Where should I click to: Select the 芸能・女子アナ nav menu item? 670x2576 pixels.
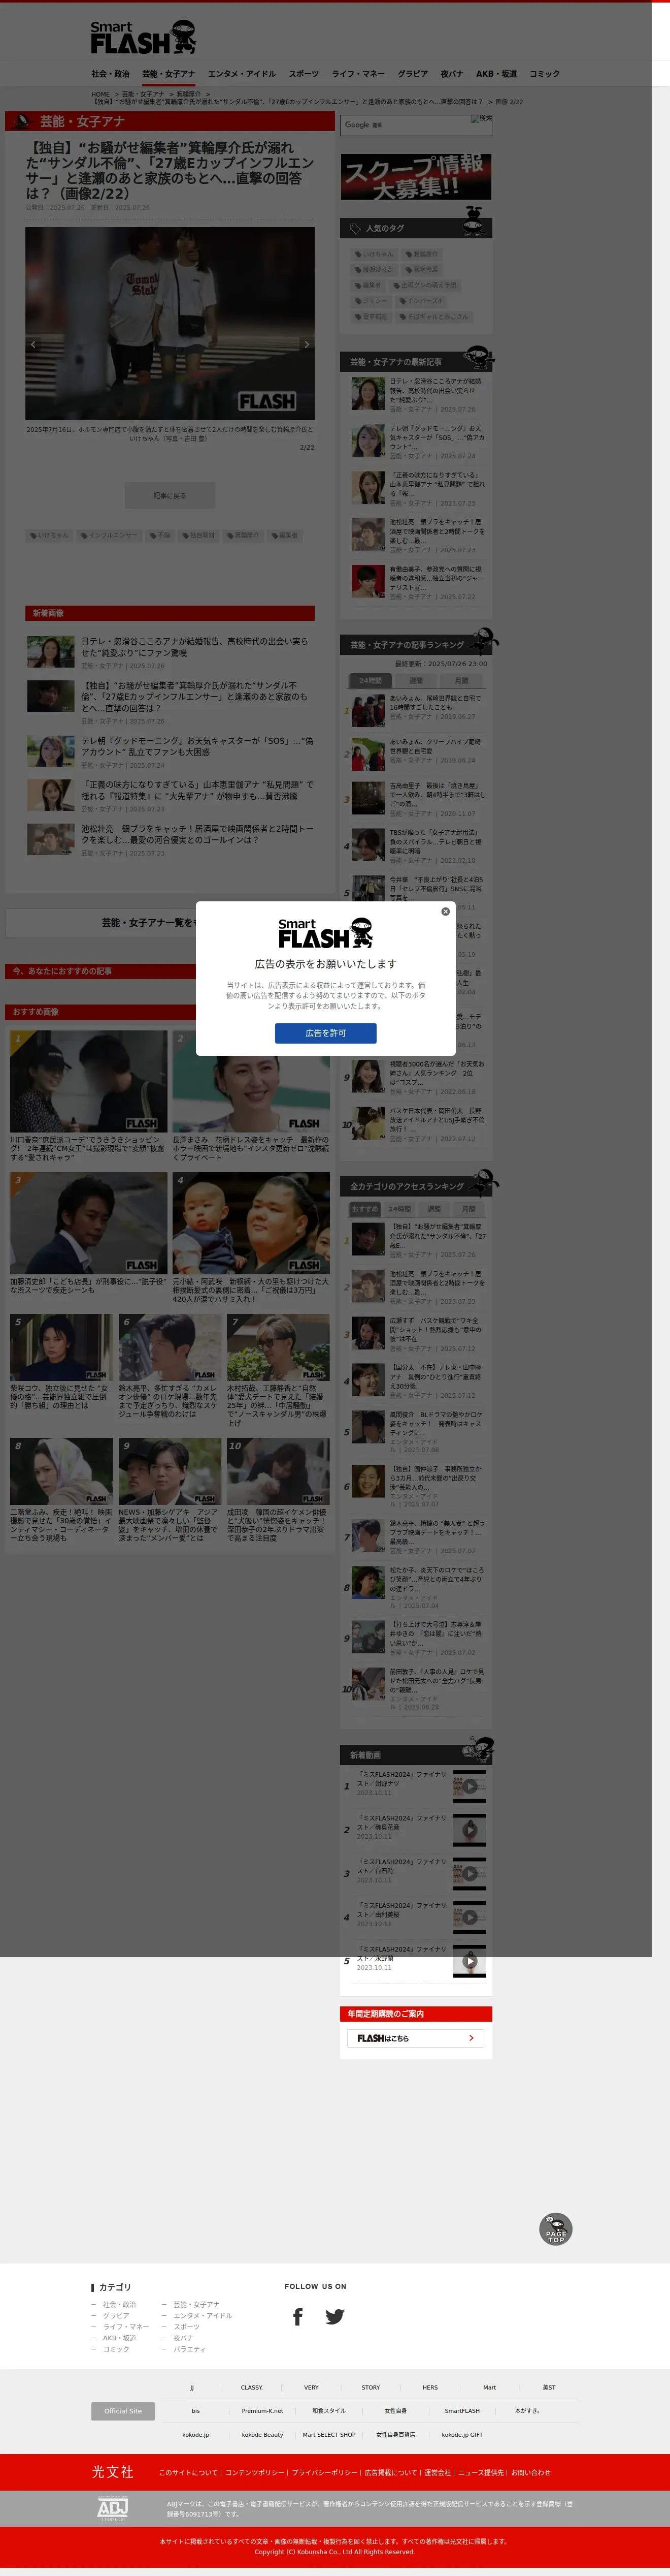[x=167, y=74]
